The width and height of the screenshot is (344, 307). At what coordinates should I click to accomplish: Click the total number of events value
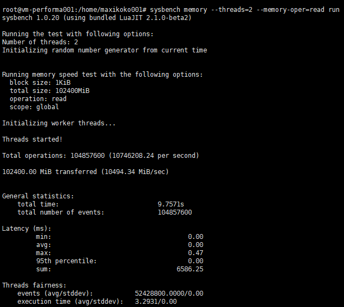(x=175, y=212)
